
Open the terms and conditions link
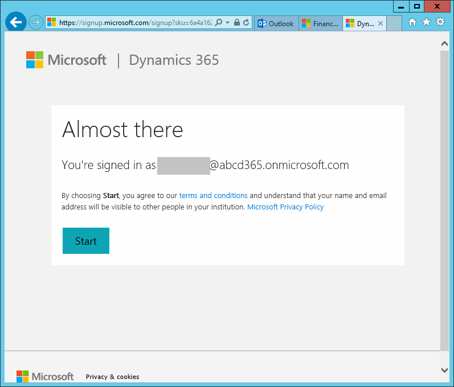[214, 196]
